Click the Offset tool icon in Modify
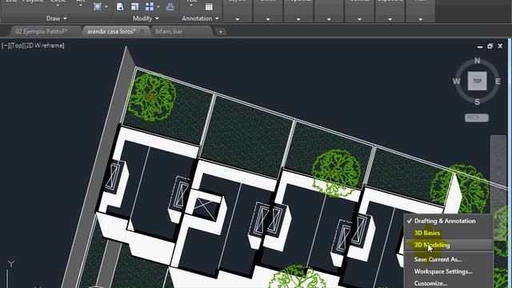The height and width of the screenshot is (288, 512). [170, 6]
